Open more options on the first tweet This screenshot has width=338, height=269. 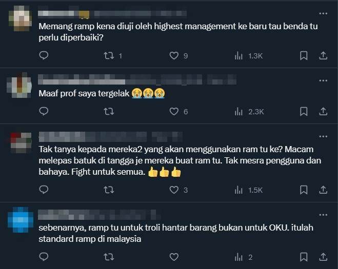(x=323, y=13)
